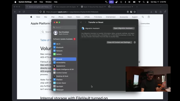Open Spotlight search from menu bar
Screen dimensions: 180x101
144,2
